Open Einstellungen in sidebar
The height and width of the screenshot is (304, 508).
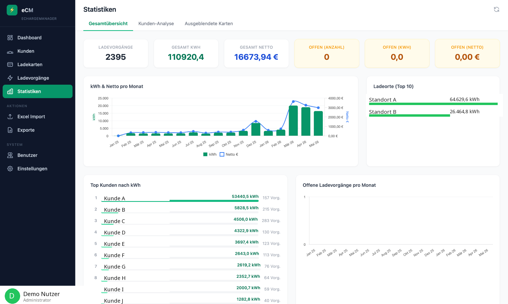pyautogui.click(x=38, y=169)
